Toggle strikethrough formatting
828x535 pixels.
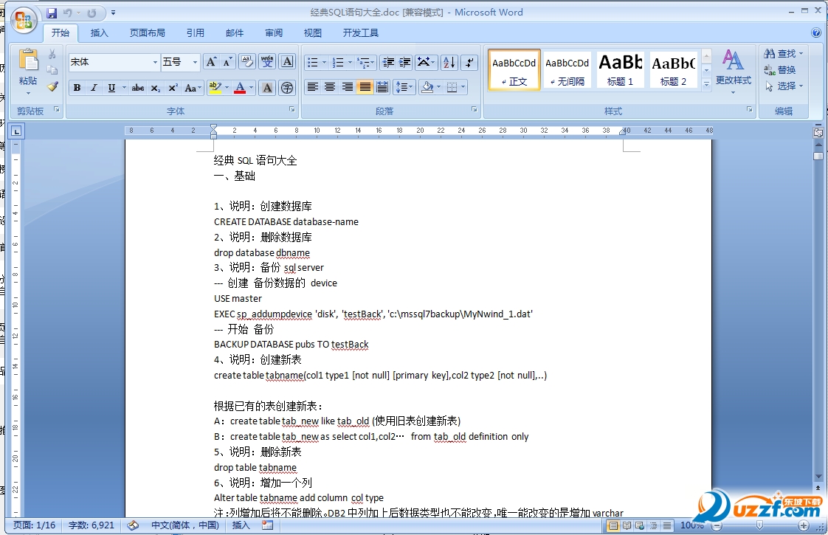[x=137, y=87]
